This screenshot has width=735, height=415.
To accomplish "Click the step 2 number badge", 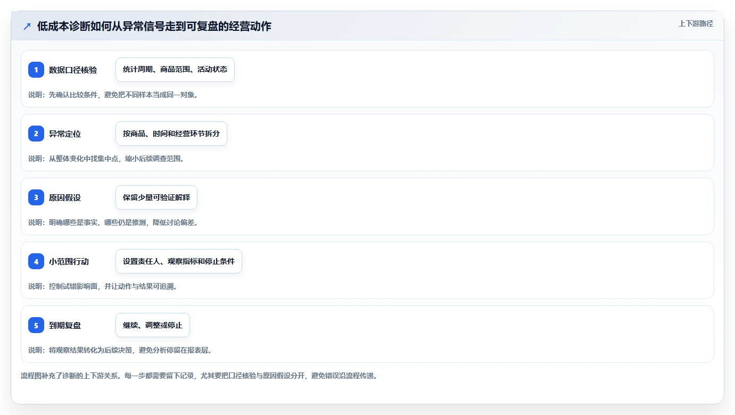I will coord(36,134).
